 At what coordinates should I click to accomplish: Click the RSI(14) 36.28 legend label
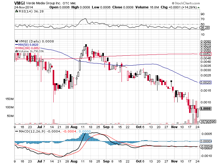pyautogui.click(x=31, y=11)
